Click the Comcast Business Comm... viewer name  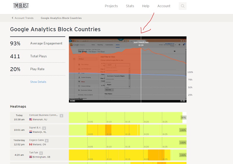(43, 115)
